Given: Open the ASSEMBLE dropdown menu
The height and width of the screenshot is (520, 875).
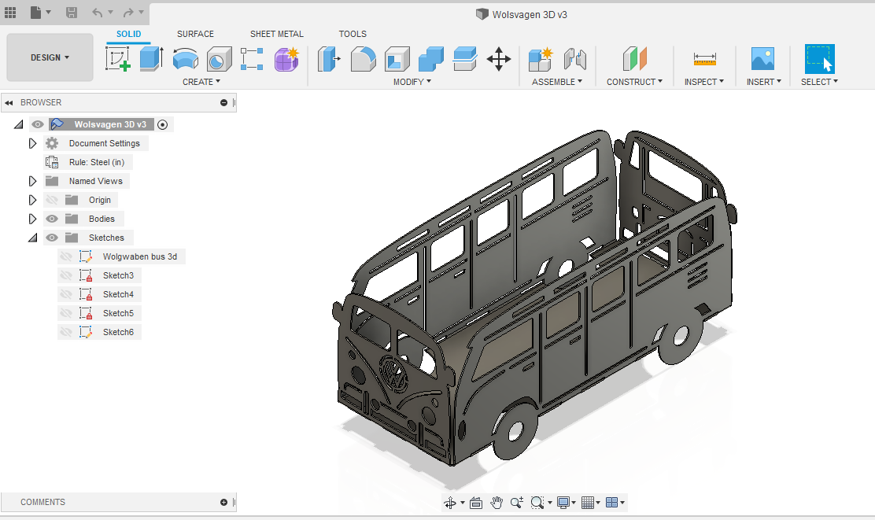Looking at the screenshot, I should [x=557, y=82].
